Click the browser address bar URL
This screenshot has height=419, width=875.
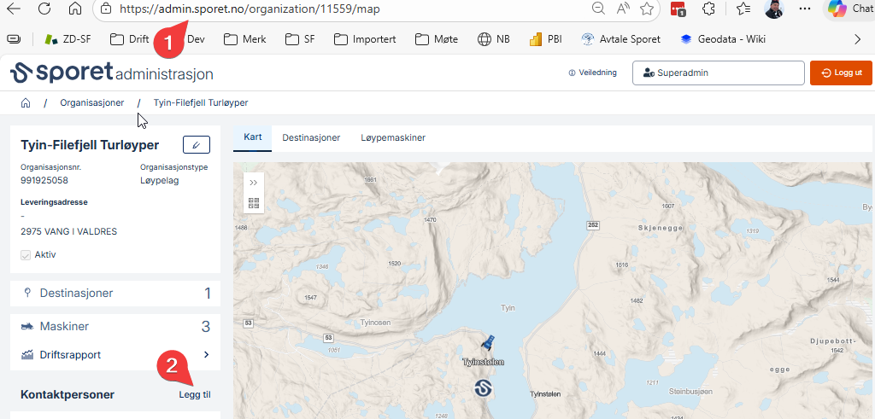pos(250,9)
